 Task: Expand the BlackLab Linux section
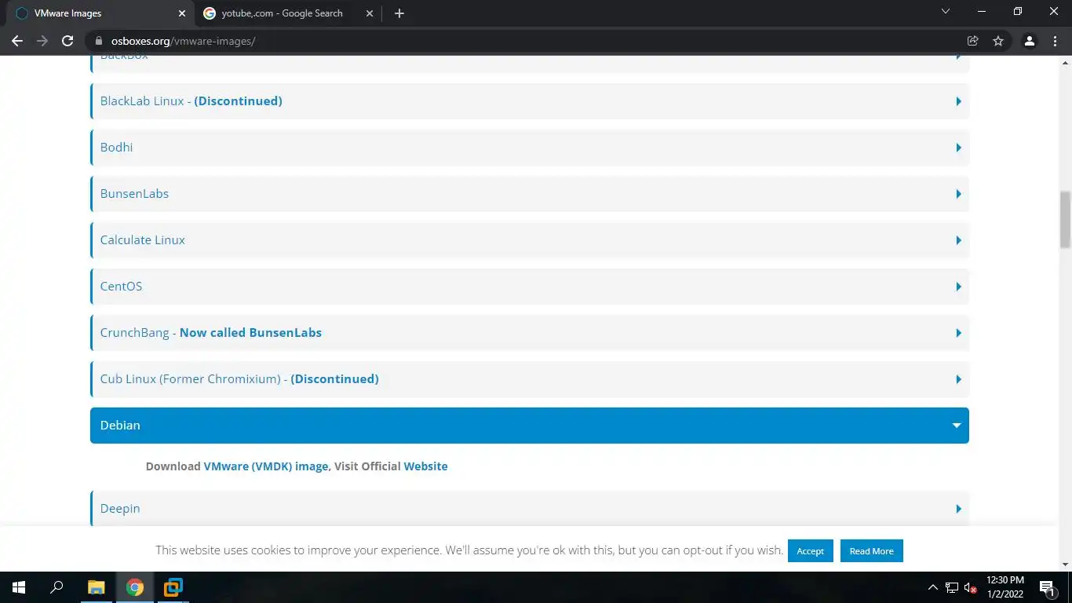(530, 101)
